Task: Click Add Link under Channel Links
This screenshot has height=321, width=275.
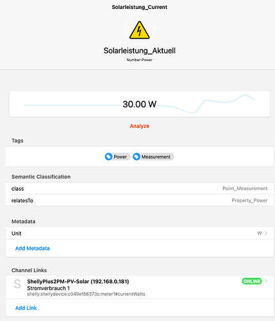Action: click(x=26, y=308)
